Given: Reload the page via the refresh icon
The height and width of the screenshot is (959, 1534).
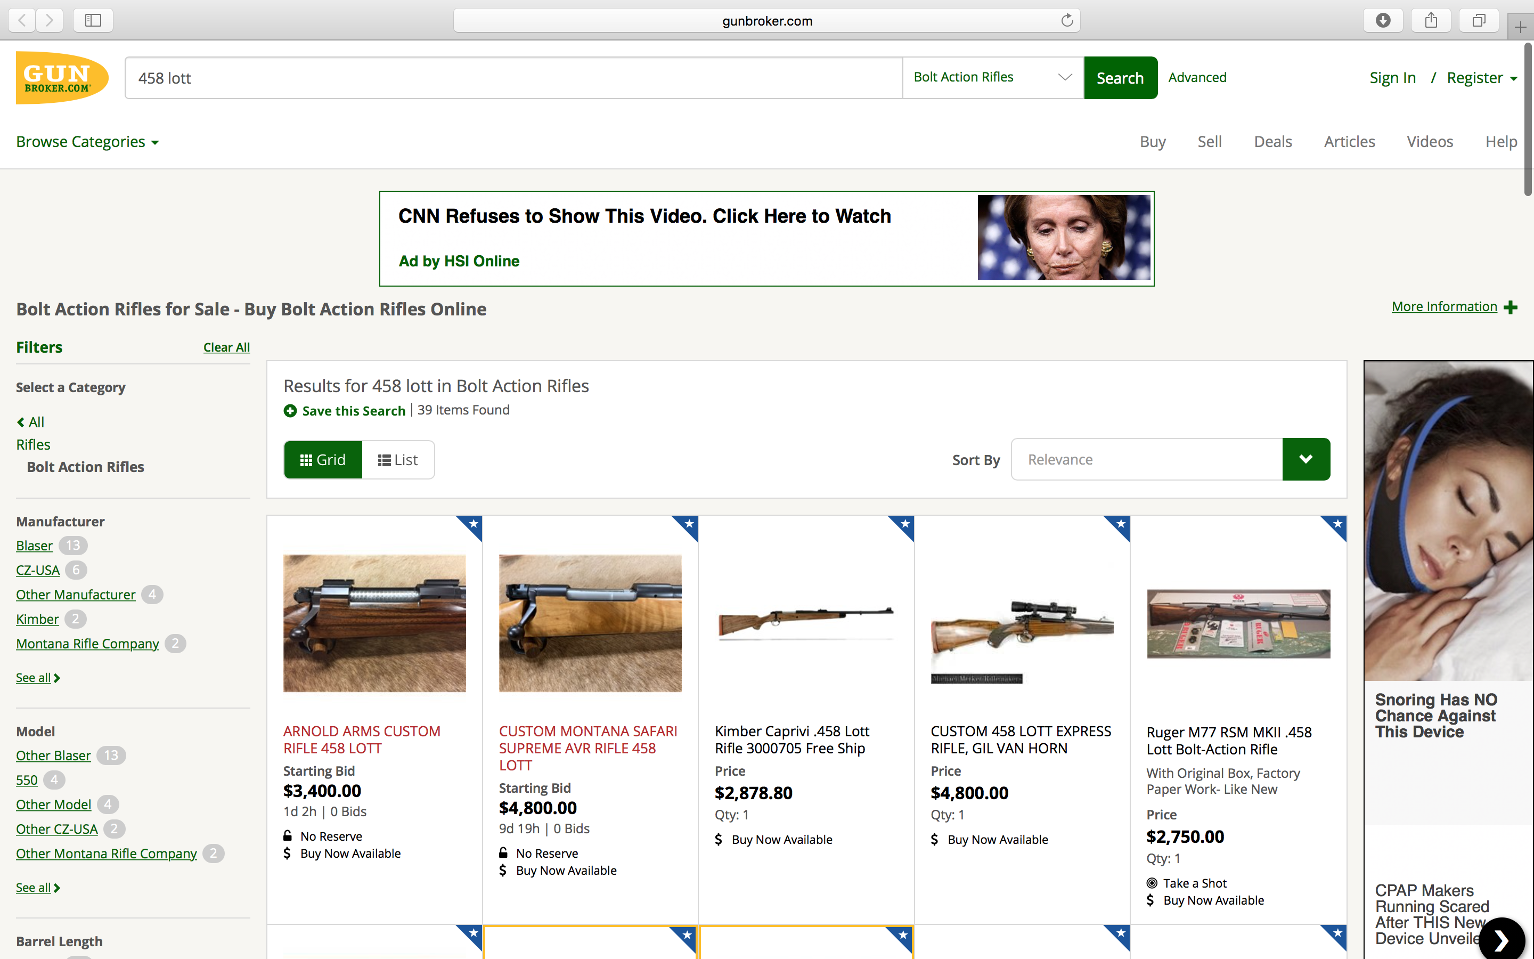Looking at the screenshot, I should click(x=1067, y=20).
